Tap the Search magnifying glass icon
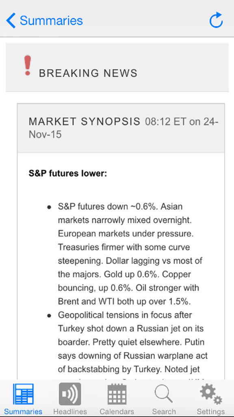The height and width of the screenshot is (417, 234). click(164, 394)
